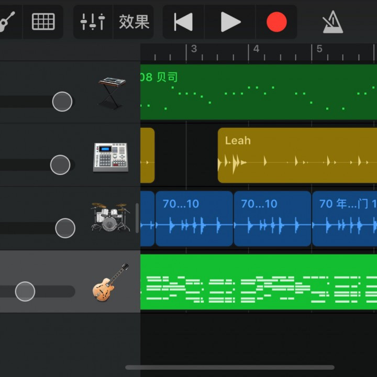377x377 pixels.
Task: Jump back to the song start
Action: 183,22
